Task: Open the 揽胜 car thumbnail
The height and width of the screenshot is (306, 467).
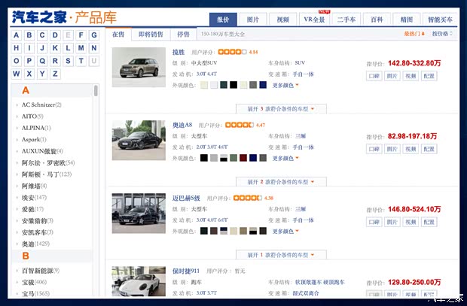Action: pos(139,67)
